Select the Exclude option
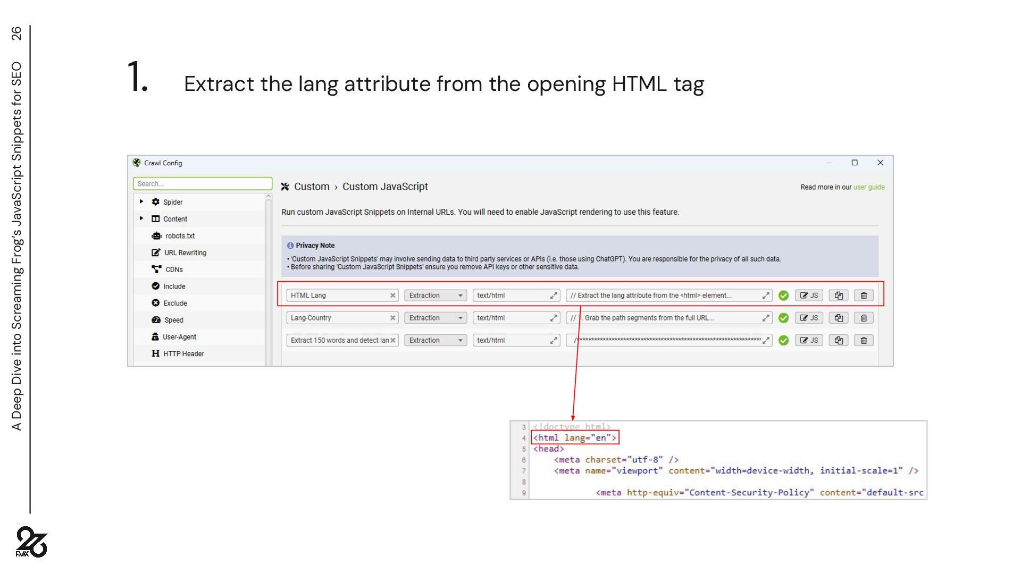The height and width of the screenshot is (574, 1021). [x=175, y=303]
